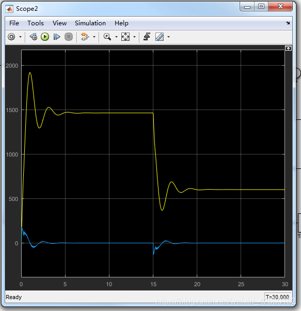Open the File menu

14,23
